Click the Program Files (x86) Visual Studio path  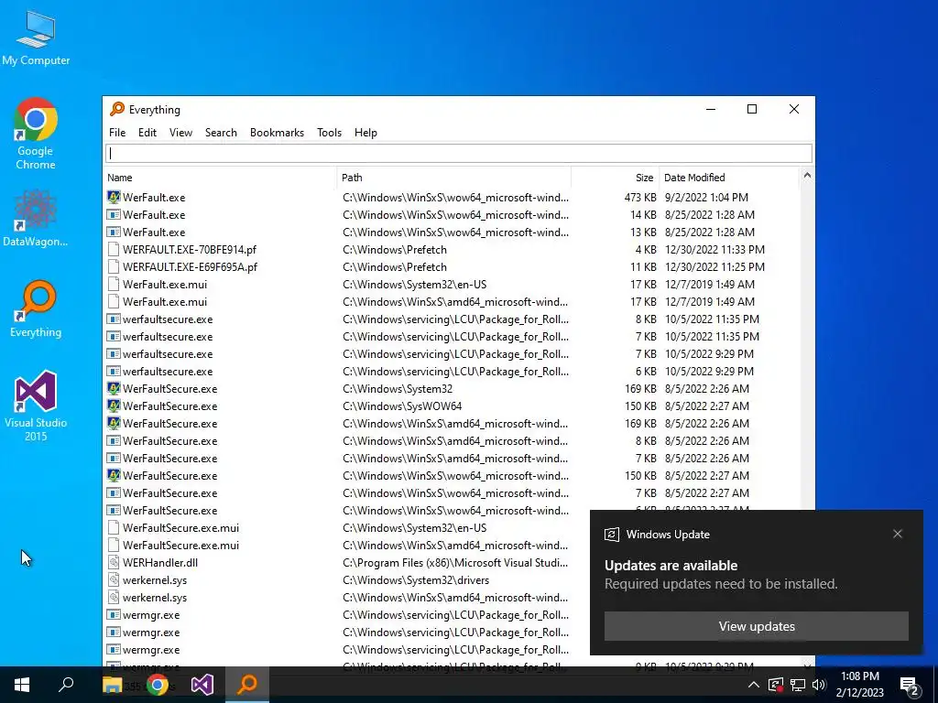(x=455, y=563)
